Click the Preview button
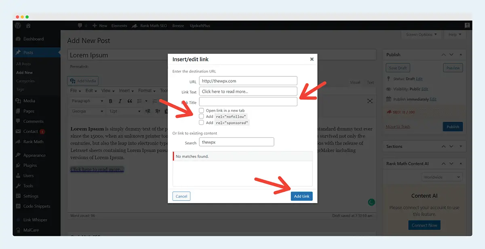This screenshot has width=485, height=249. 453,68
